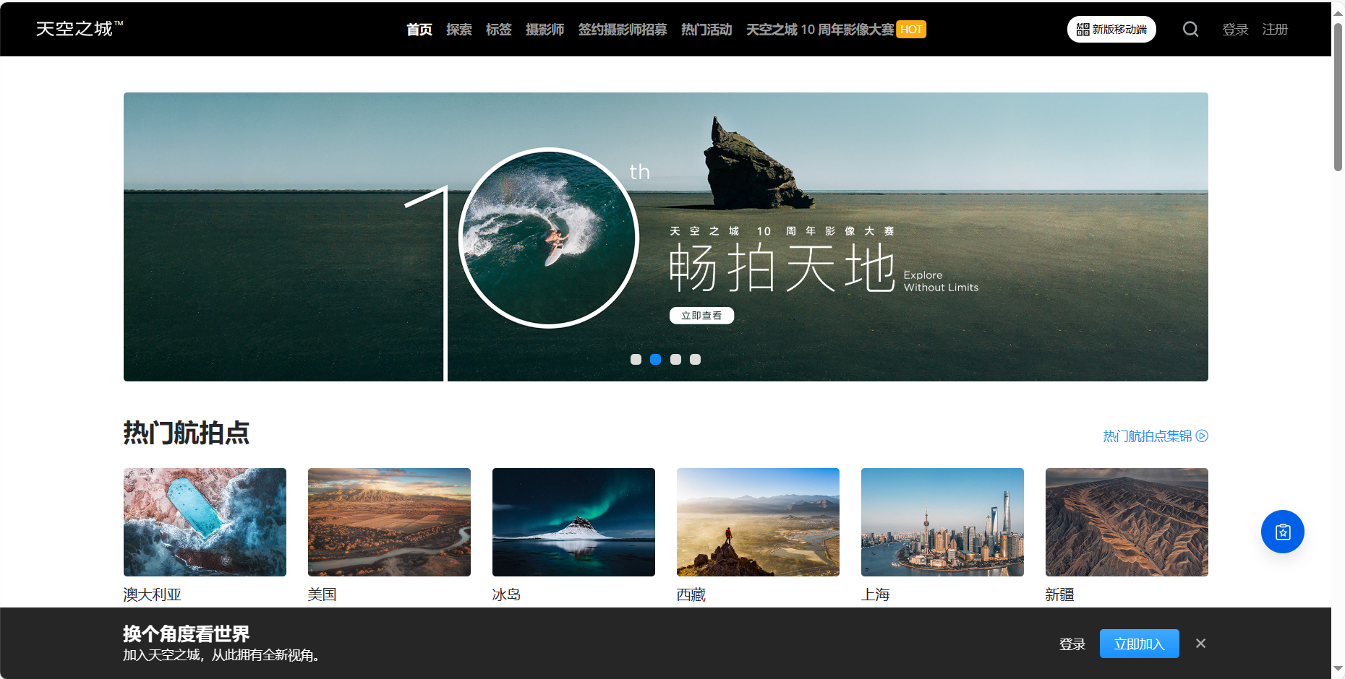Open the 摄影师 menu item
This screenshot has height=679, width=1345.
[545, 30]
